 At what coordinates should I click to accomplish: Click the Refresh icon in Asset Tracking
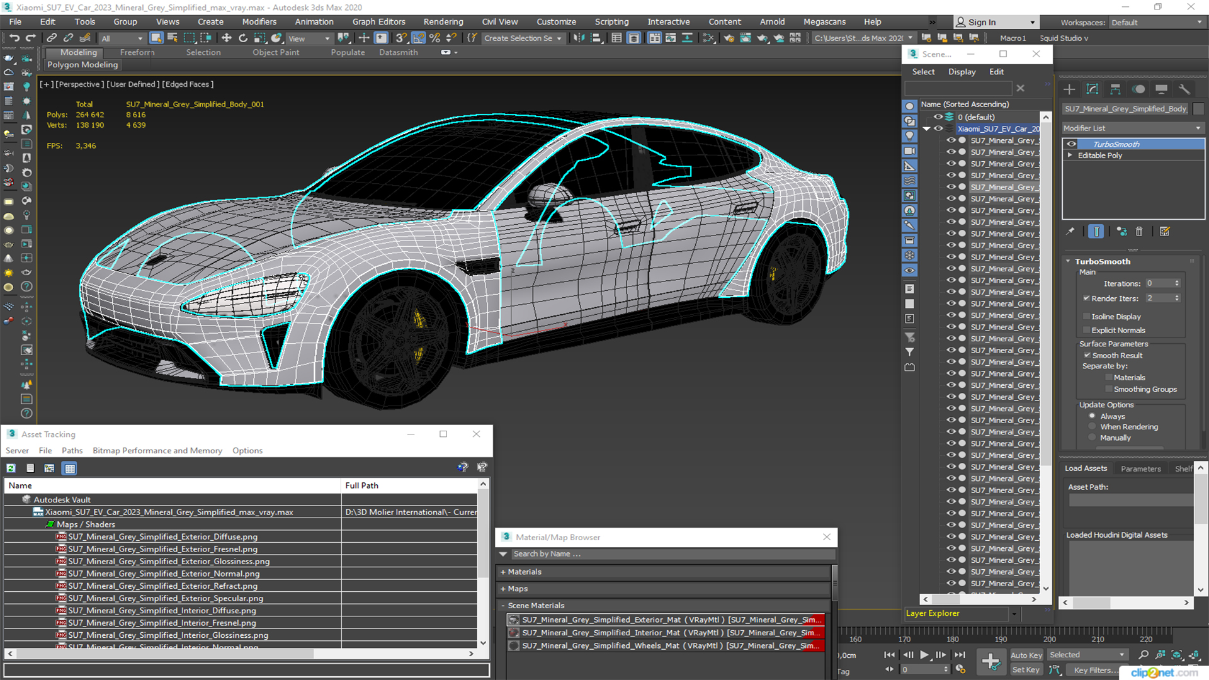(11, 468)
